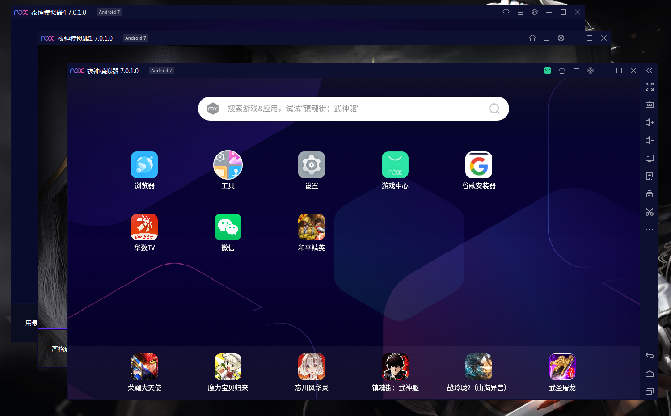The width and height of the screenshot is (671, 416).
Task: Decrease volume using the sidebar icon
Action: (650, 140)
